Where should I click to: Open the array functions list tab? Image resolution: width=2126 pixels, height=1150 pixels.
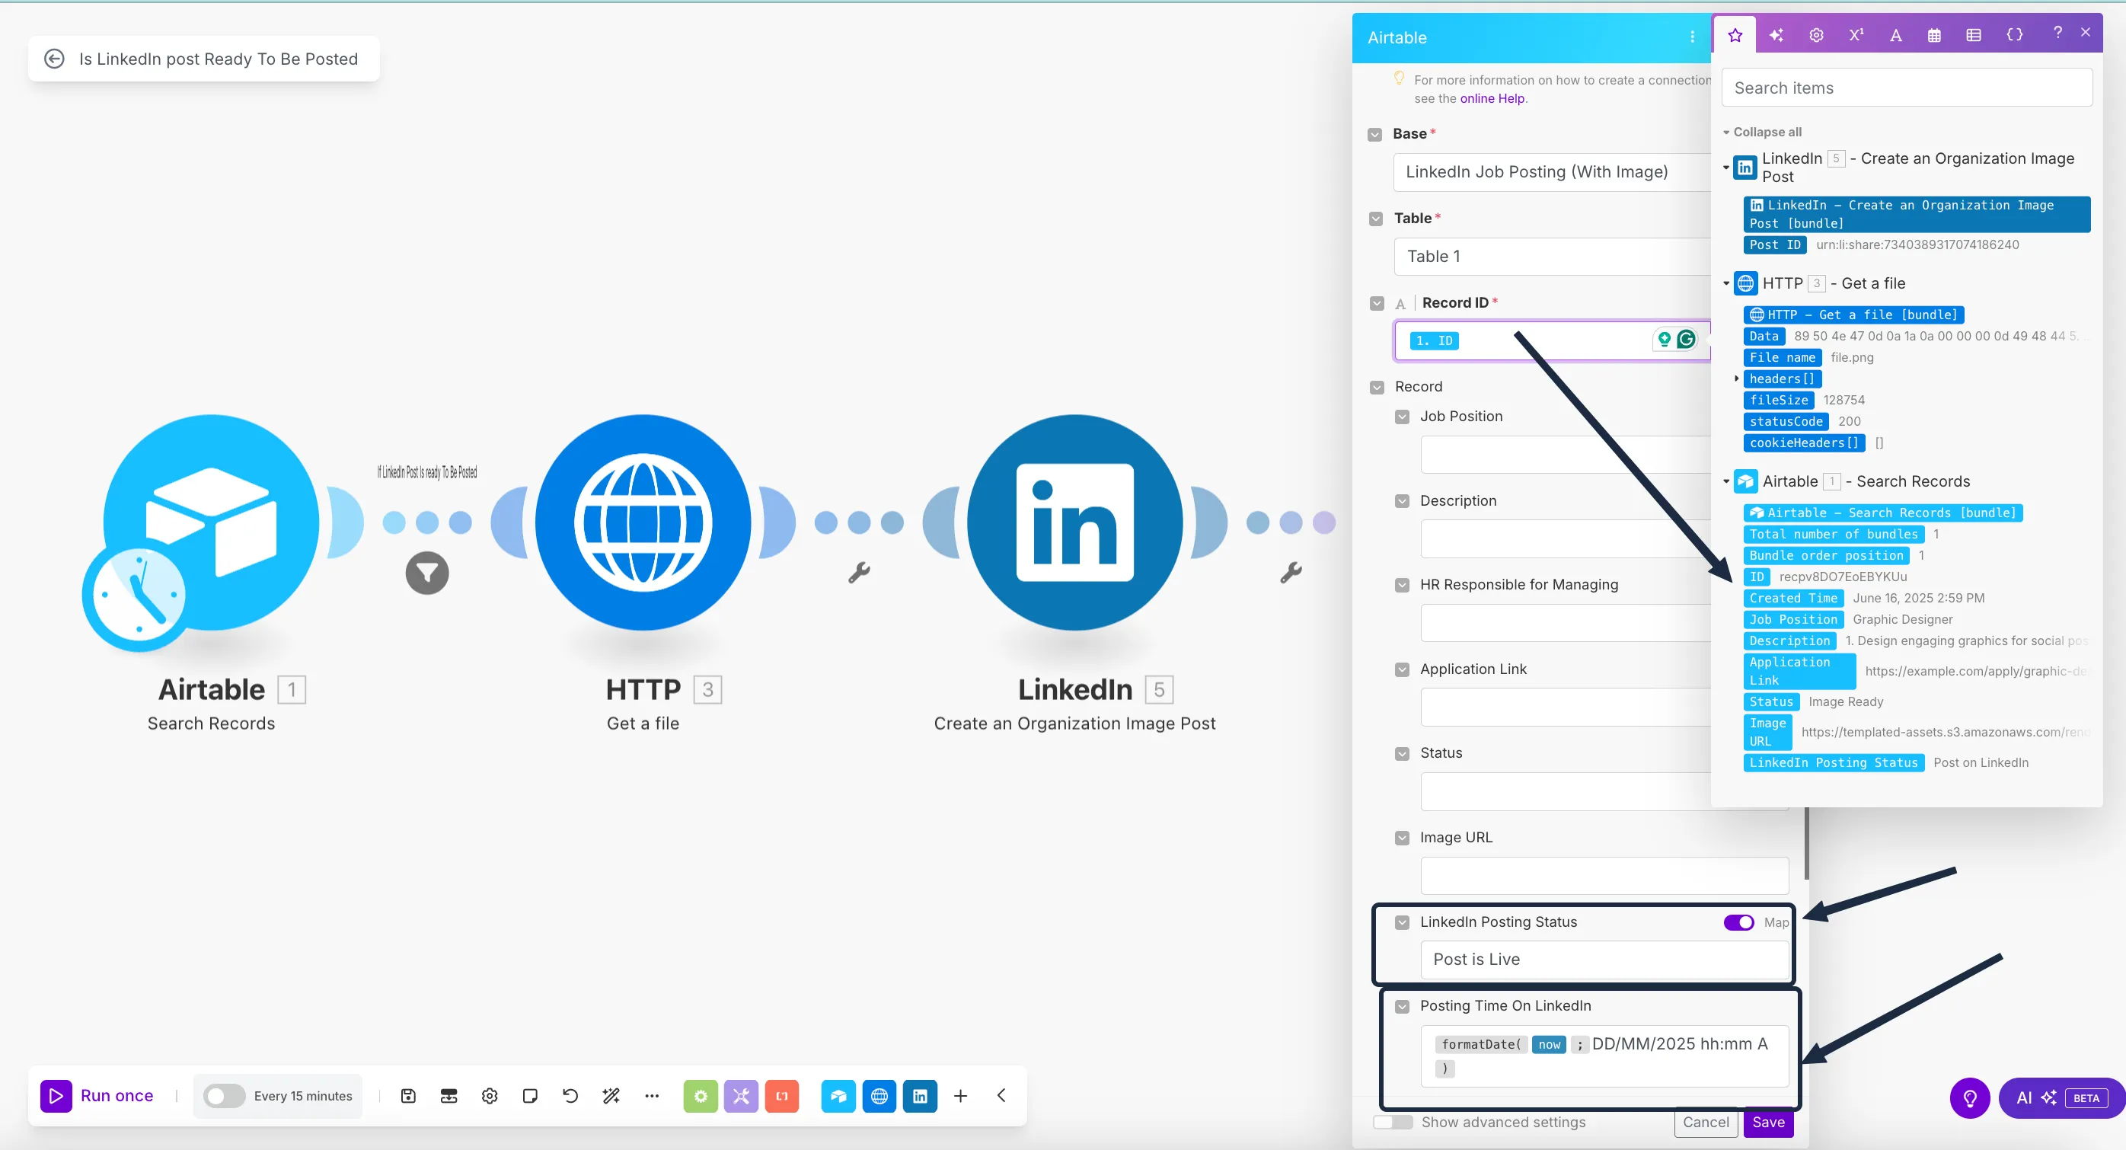(1973, 35)
